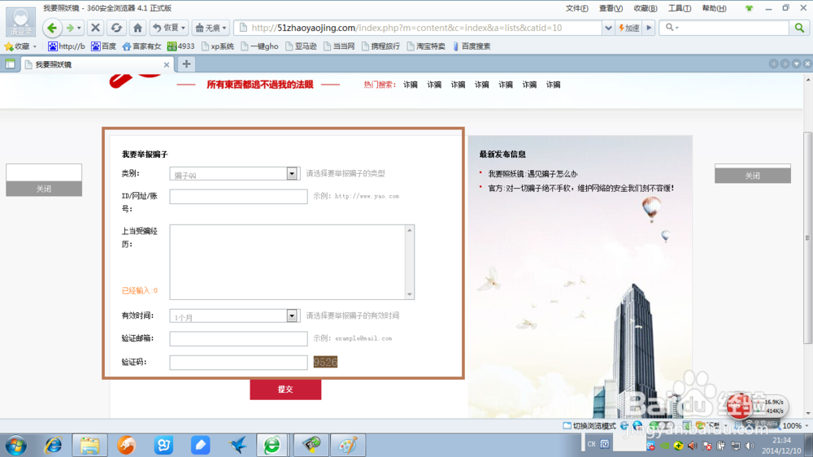Focus the ID/网址/账号 input field

[x=238, y=197]
